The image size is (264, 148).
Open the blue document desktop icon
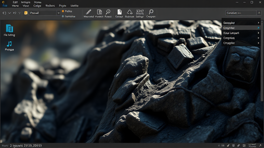click(x=10, y=28)
